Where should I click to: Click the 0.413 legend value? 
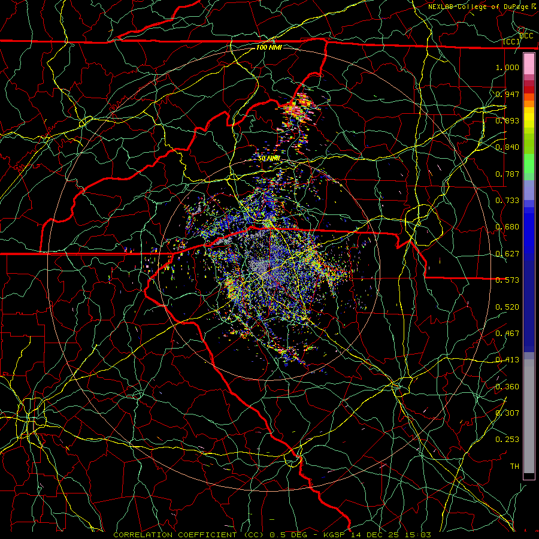[x=507, y=359]
